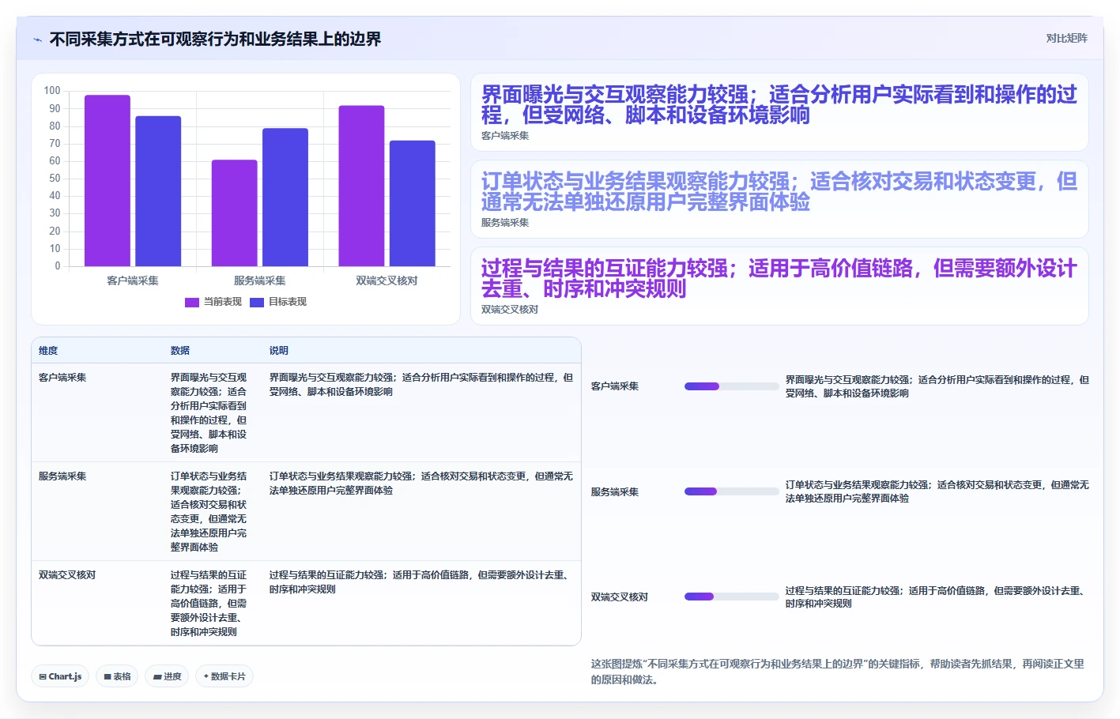Click the 客户端采集 label beside its progress bar
1120x719 pixels.
(x=615, y=386)
